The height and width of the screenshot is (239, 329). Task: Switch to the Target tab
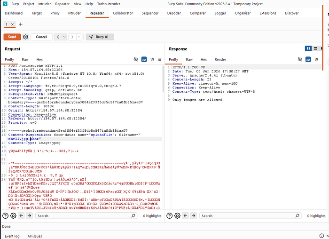coord(37,13)
